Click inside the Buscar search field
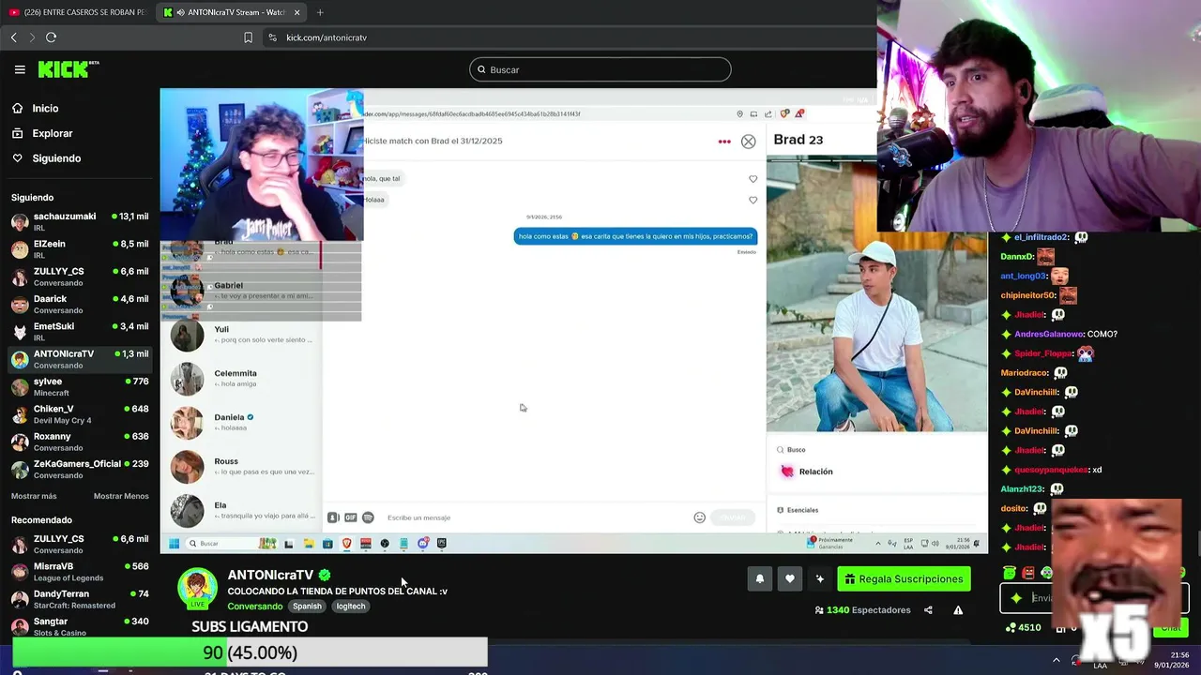 600,69
